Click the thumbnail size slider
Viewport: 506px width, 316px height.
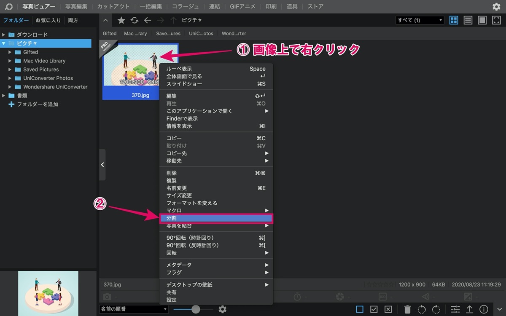point(193,309)
